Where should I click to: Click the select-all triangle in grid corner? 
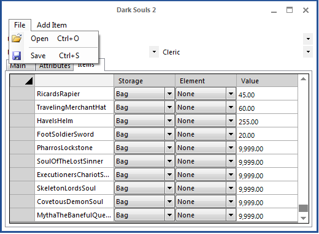coord(29,81)
